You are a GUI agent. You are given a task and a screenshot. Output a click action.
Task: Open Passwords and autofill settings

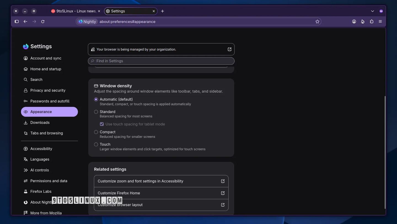pyautogui.click(x=49, y=101)
